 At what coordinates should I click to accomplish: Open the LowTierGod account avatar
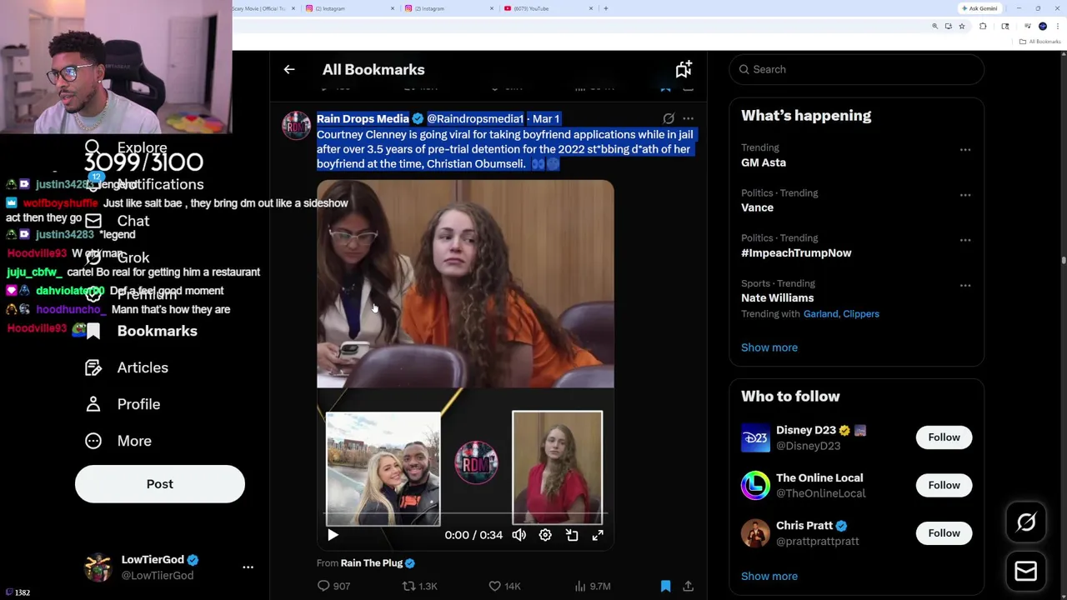[x=98, y=567]
